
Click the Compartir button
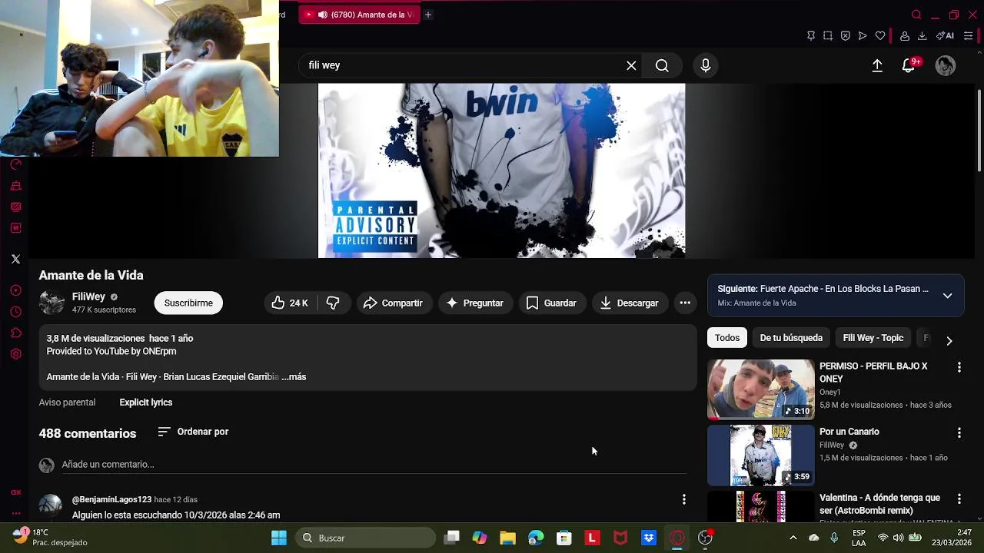click(393, 303)
